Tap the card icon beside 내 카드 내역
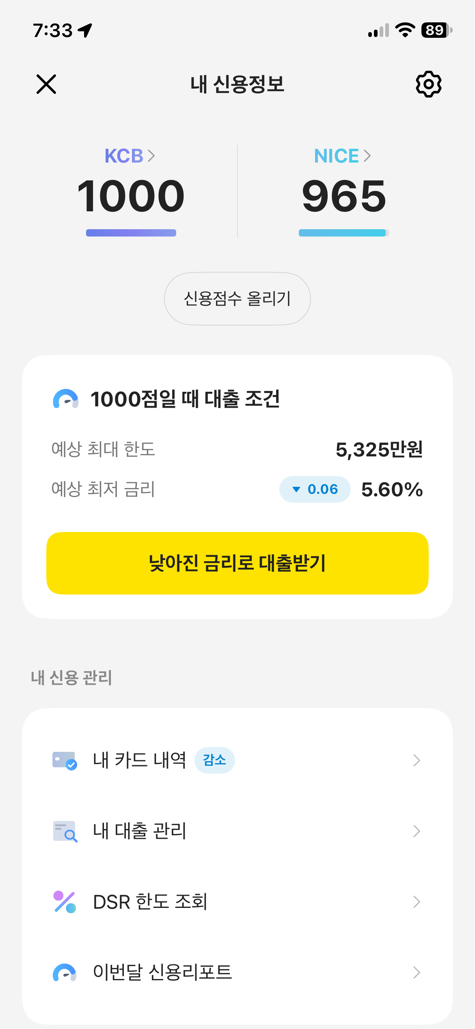The width and height of the screenshot is (475, 1029). tap(65, 760)
